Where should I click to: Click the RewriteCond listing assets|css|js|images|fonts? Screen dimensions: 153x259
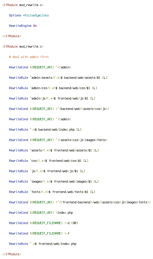tap(58, 140)
